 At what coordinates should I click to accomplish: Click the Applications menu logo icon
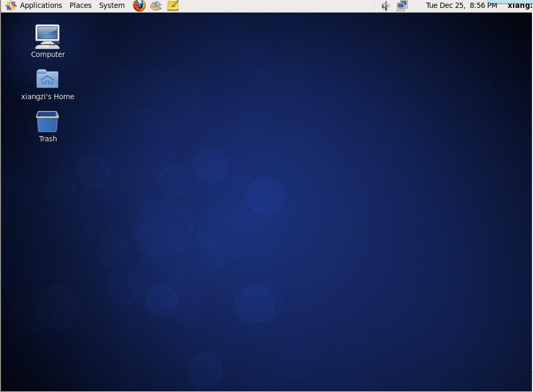click(x=11, y=6)
